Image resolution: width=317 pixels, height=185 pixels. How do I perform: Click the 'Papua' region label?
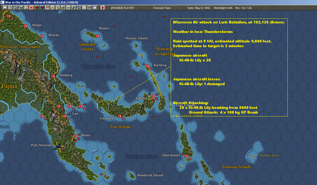[9, 86]
